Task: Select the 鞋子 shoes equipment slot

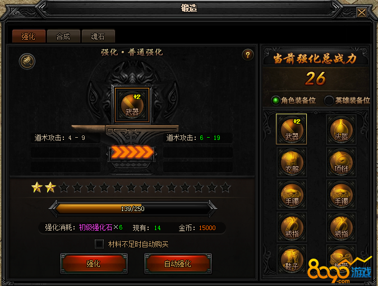Action: pos(292,260)
